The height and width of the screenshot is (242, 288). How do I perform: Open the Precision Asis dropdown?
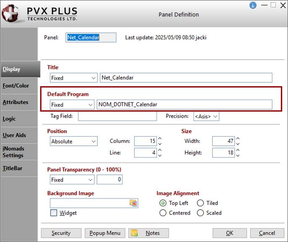206,116
